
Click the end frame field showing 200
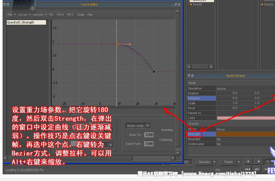pos(188,162)
